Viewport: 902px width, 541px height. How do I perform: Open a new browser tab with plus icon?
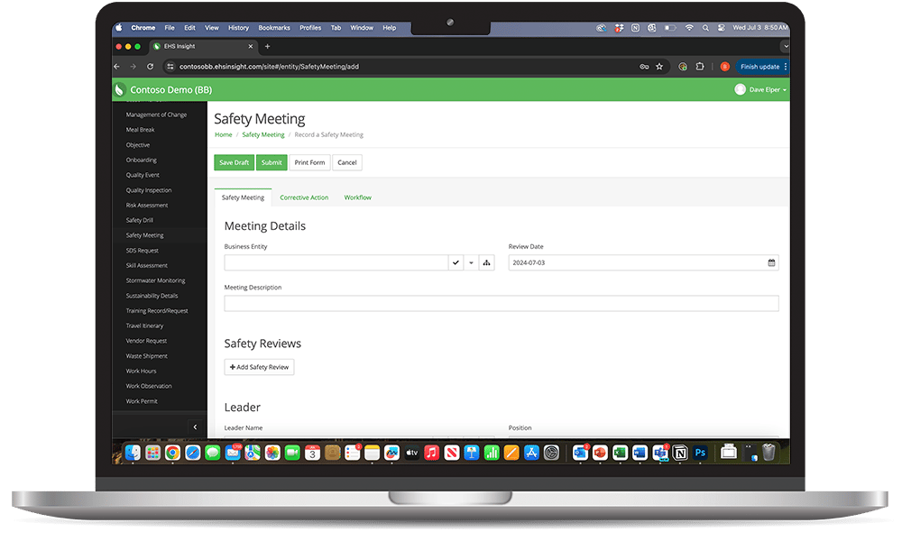click(268, 47)
